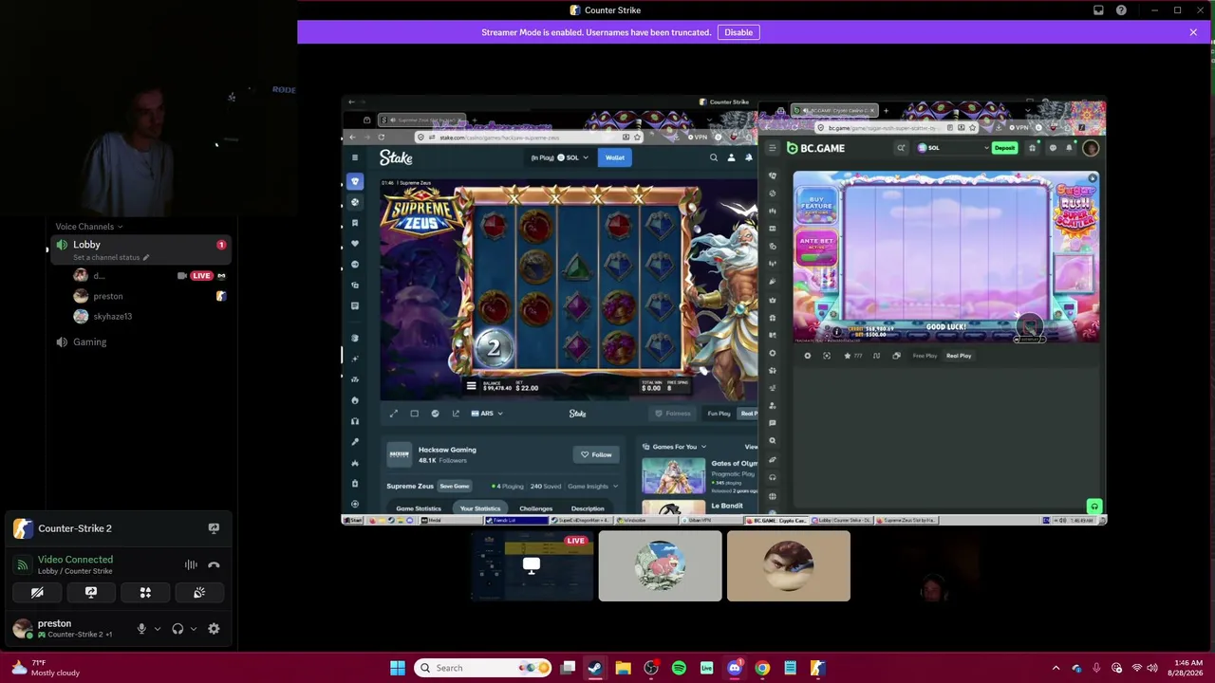
Task: Open File Explorer from the taskbar
Action: (623, 668)
